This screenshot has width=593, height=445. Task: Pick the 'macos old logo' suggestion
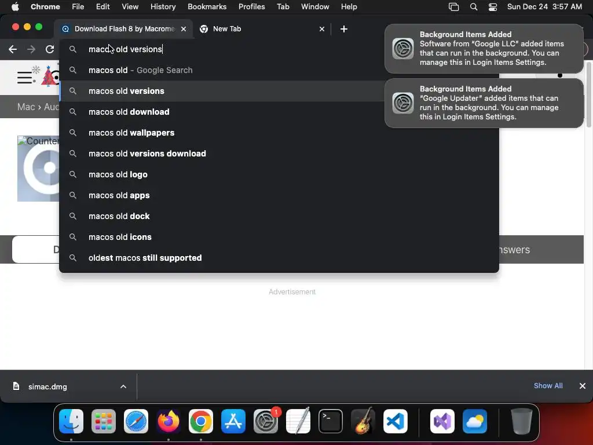click(x=279, y=174)
